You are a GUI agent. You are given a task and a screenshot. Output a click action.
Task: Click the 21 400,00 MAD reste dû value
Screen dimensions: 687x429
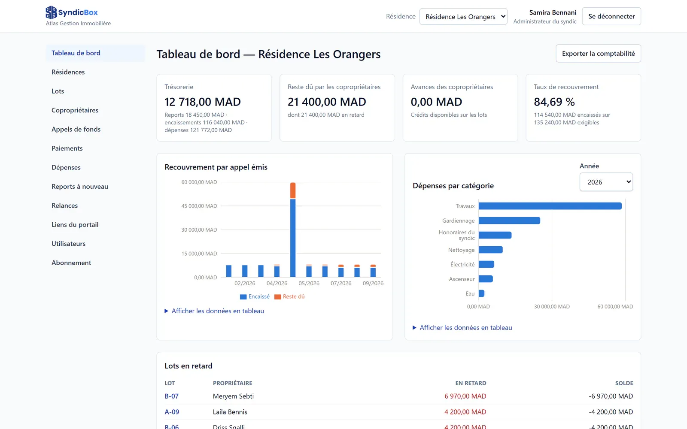click(x=327, y=102)
